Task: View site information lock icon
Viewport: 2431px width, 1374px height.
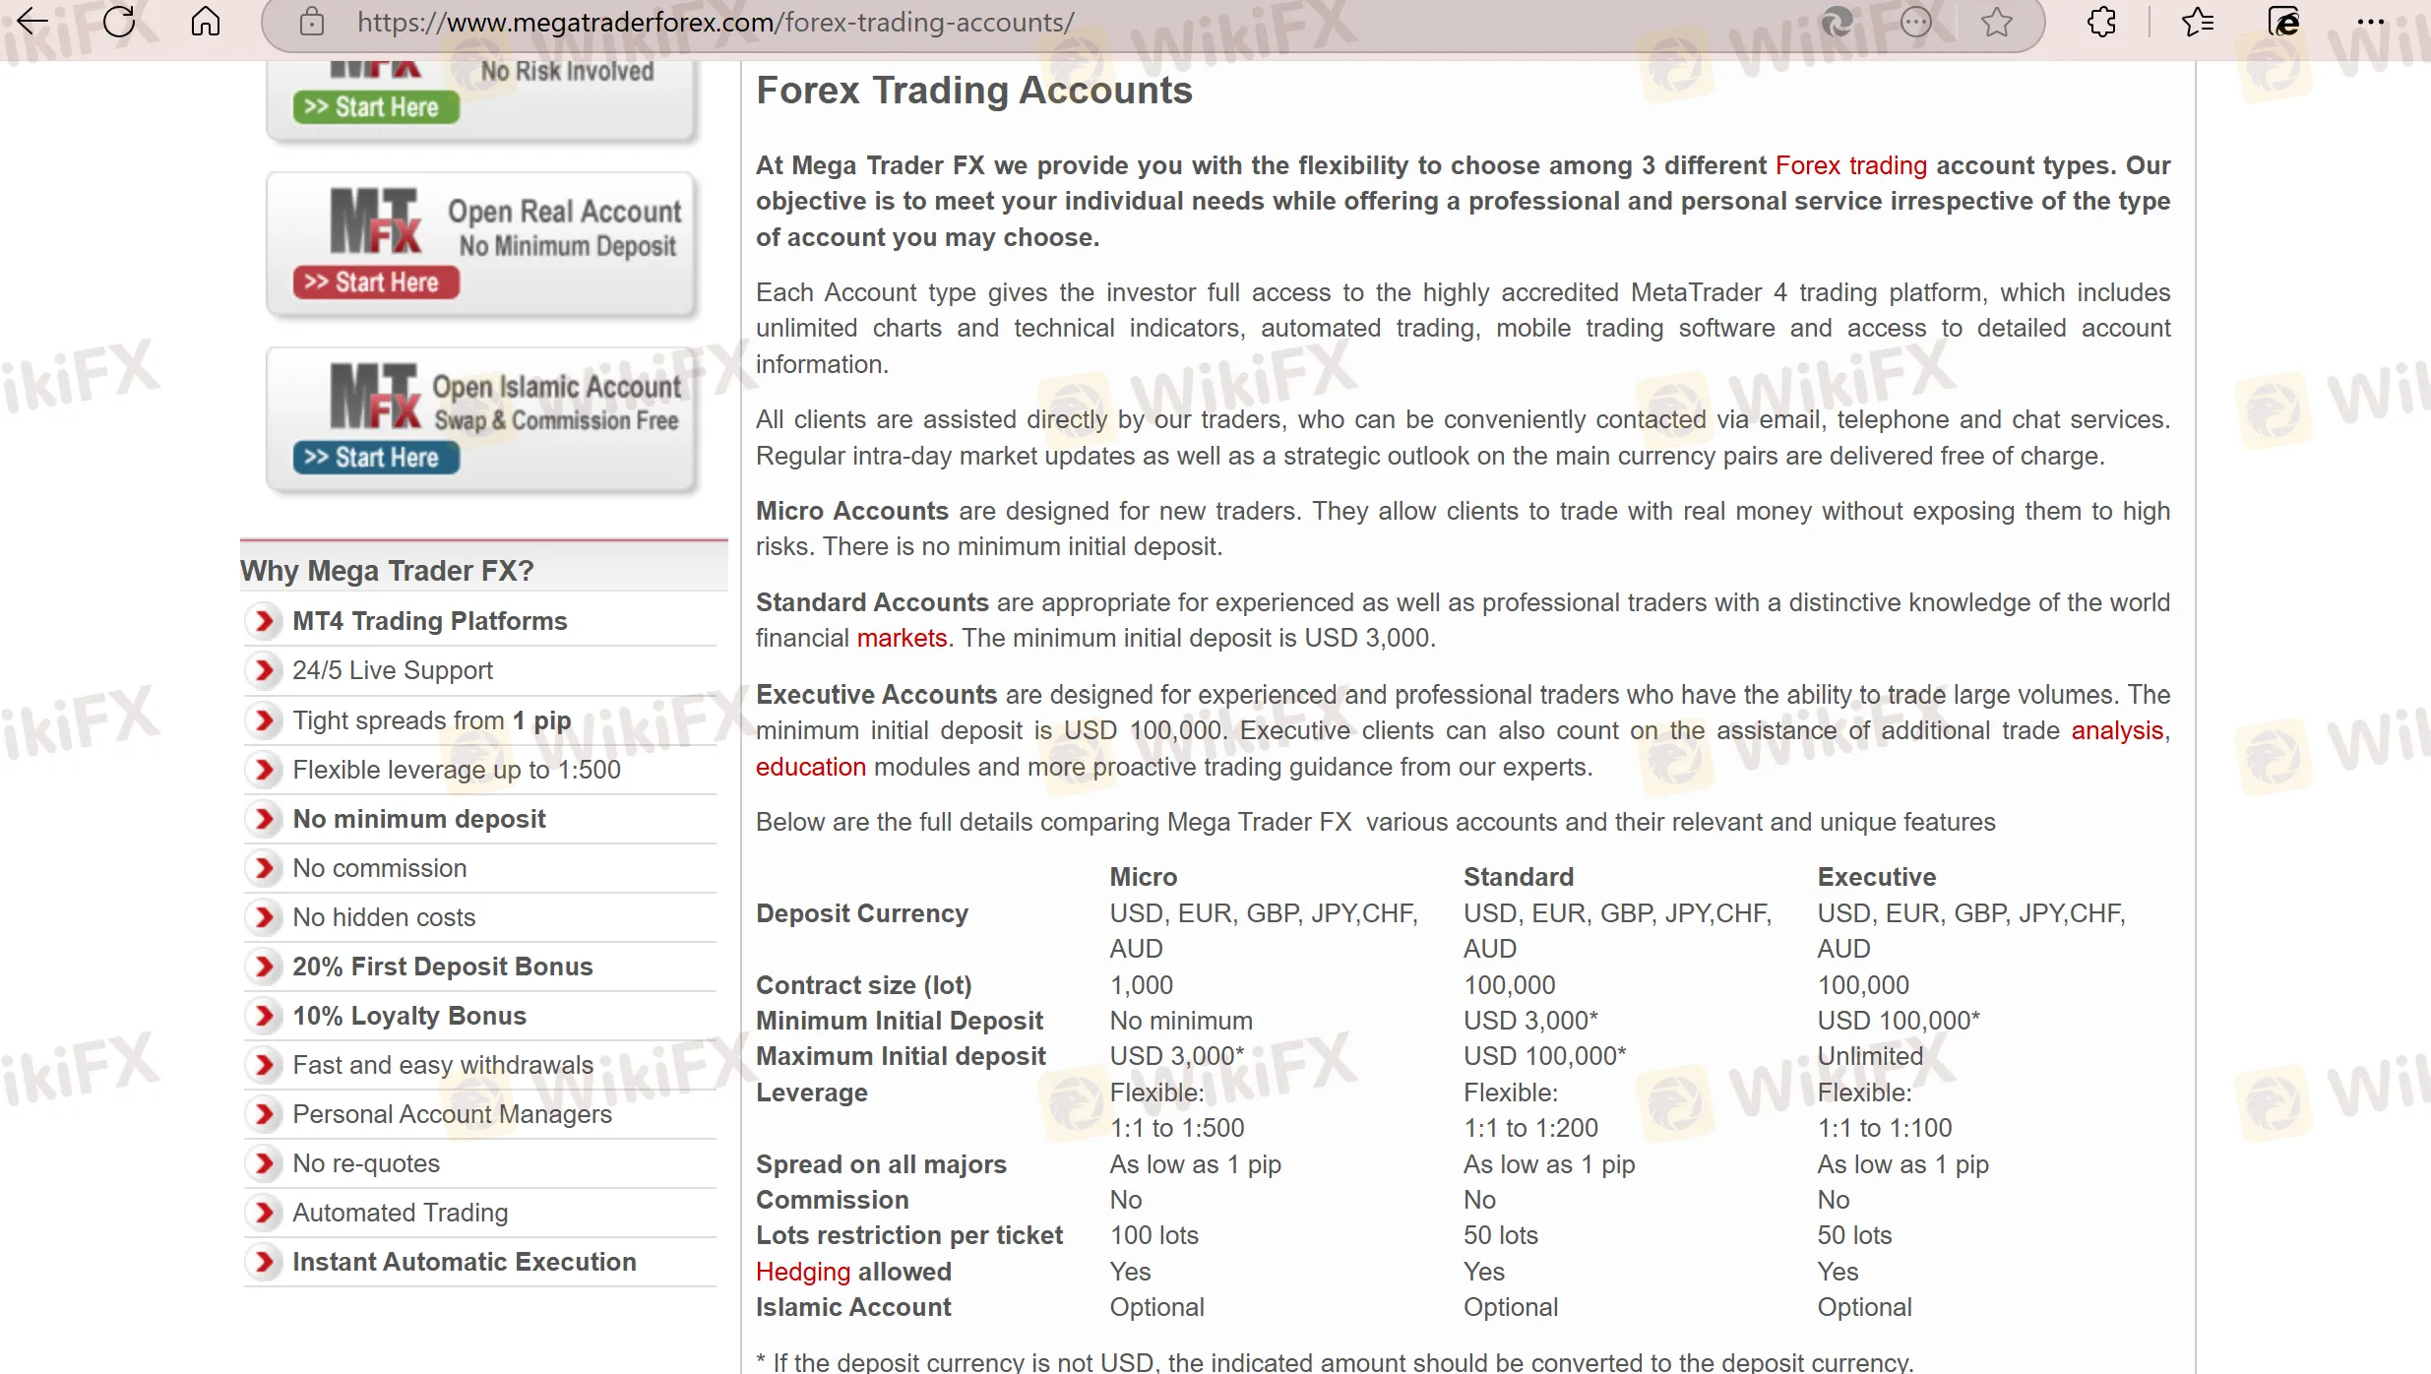Action: point(311,22)
